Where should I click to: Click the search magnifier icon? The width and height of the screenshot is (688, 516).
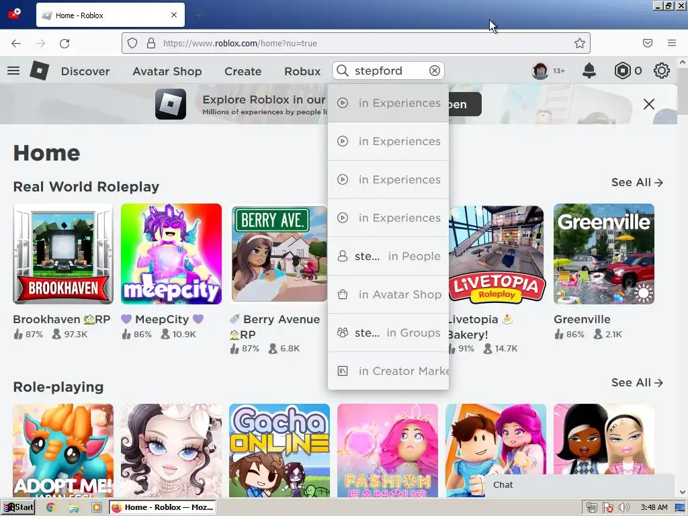coord(343,71)
